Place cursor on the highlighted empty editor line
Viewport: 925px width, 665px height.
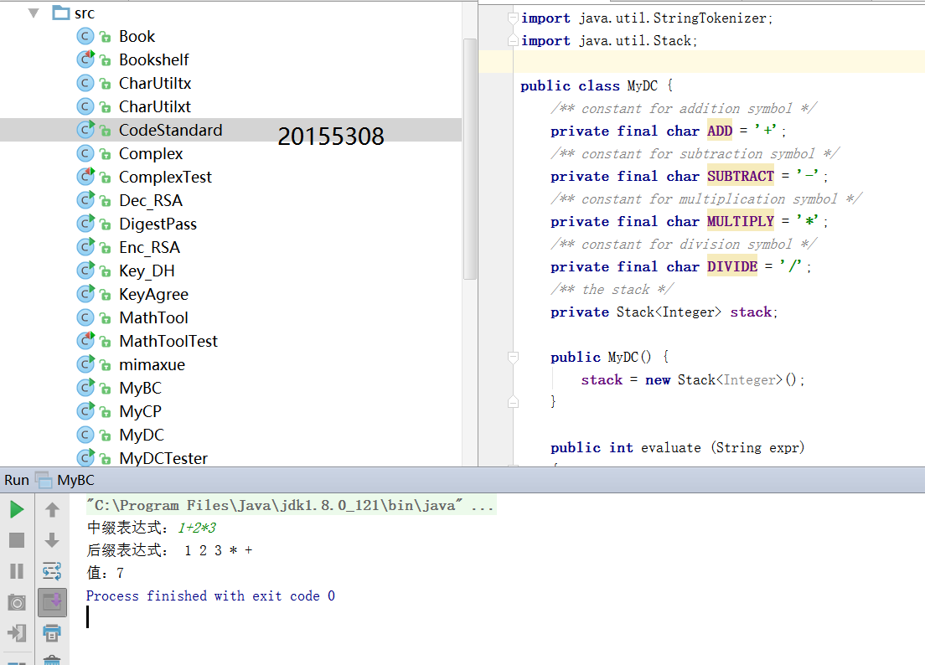tap(719, 62)
